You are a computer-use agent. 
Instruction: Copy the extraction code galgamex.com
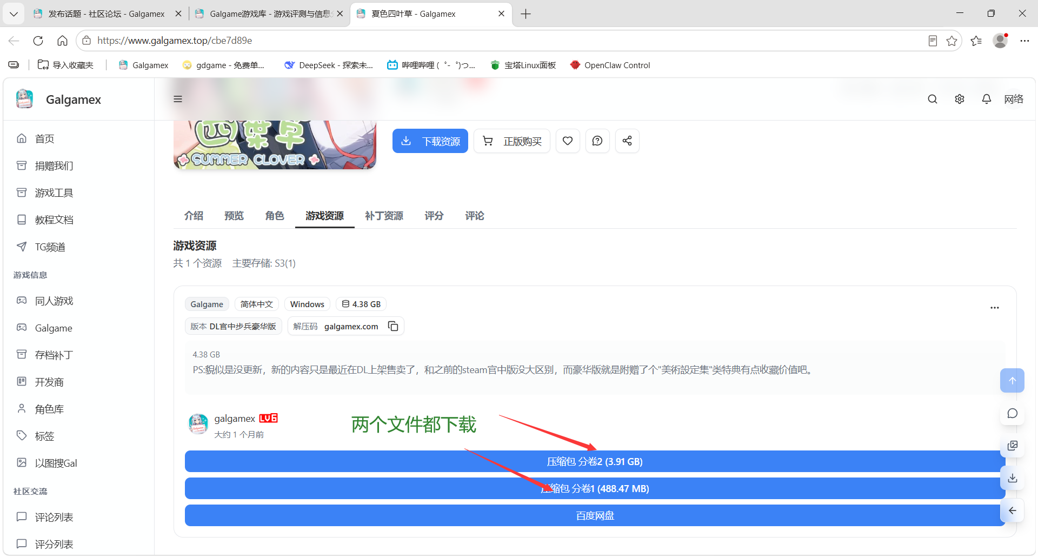click(x=393, y=326)
